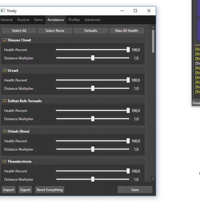Screen dimensions: 200x204
Task: Click Max All Health button
Action: [127, 31]
